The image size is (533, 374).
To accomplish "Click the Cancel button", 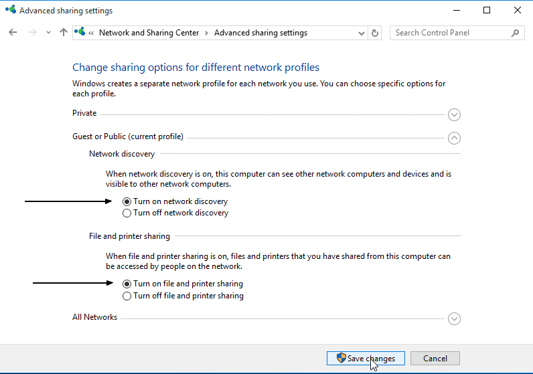I will click(x=435, y=359).
